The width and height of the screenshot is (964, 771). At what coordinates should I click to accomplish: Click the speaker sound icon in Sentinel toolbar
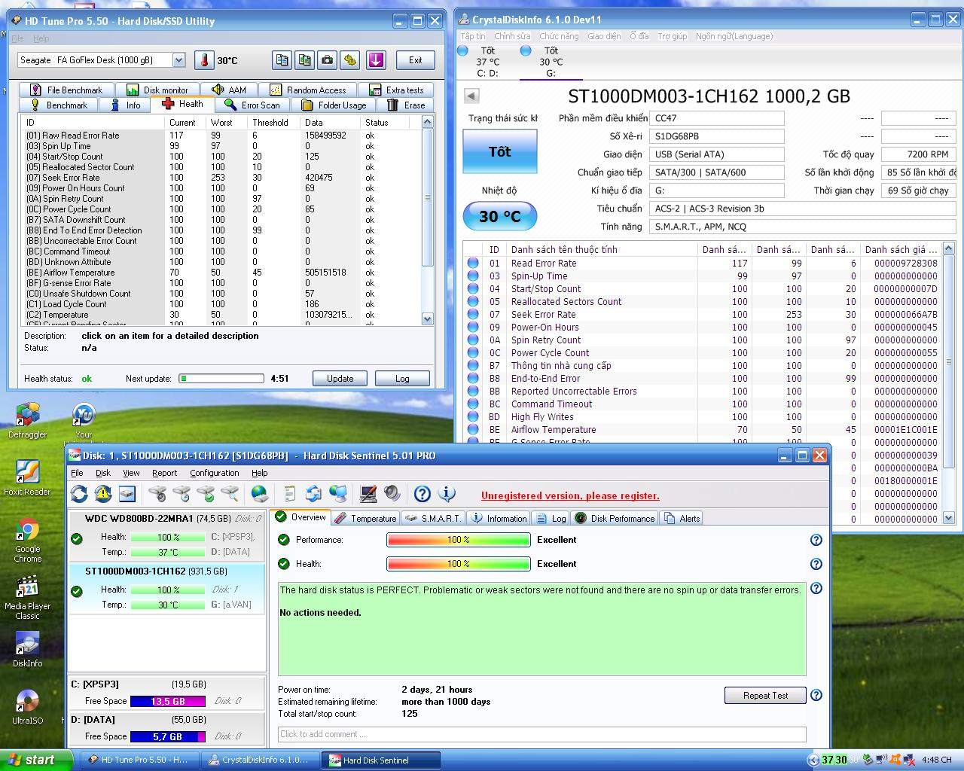point(392,494)
